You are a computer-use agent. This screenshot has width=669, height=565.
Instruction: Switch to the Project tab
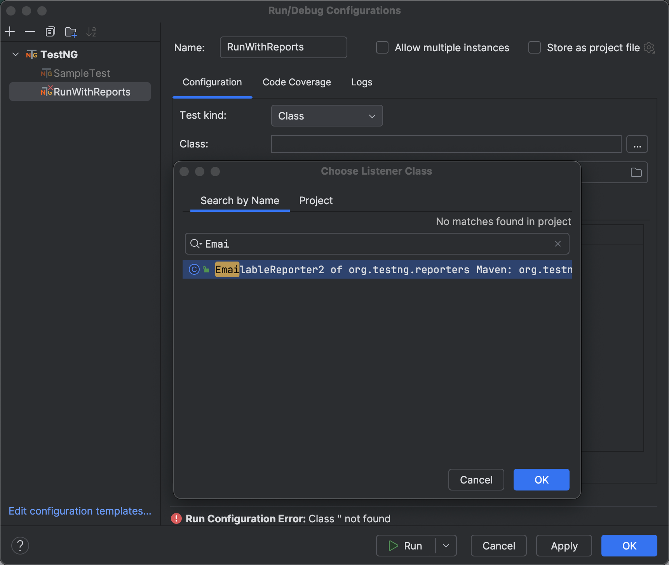tap(315, 201)
